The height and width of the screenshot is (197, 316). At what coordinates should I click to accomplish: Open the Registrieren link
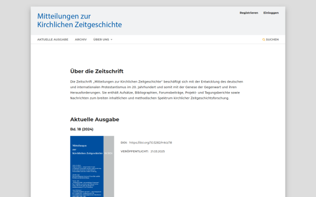249,13
